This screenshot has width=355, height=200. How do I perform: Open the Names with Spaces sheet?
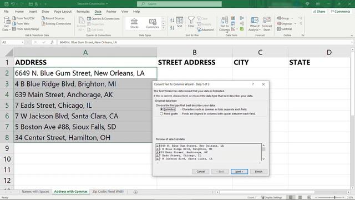tap(35, 192)
